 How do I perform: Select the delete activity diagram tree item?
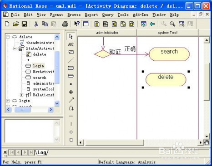pos(40,54)
